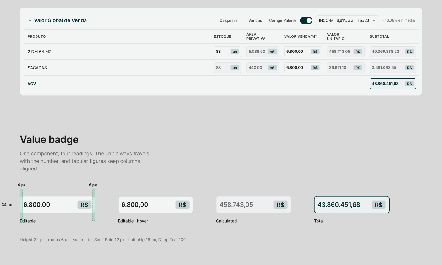Click the ESTOQUE column header
Image resolution: width=442 pixels, height=265 pixels.
tap(223, 36)
